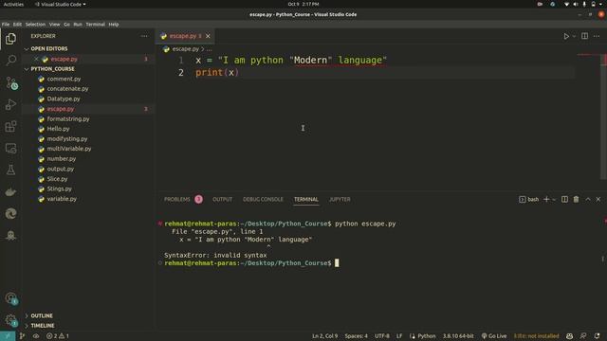Open the View menu

point(55,25)
